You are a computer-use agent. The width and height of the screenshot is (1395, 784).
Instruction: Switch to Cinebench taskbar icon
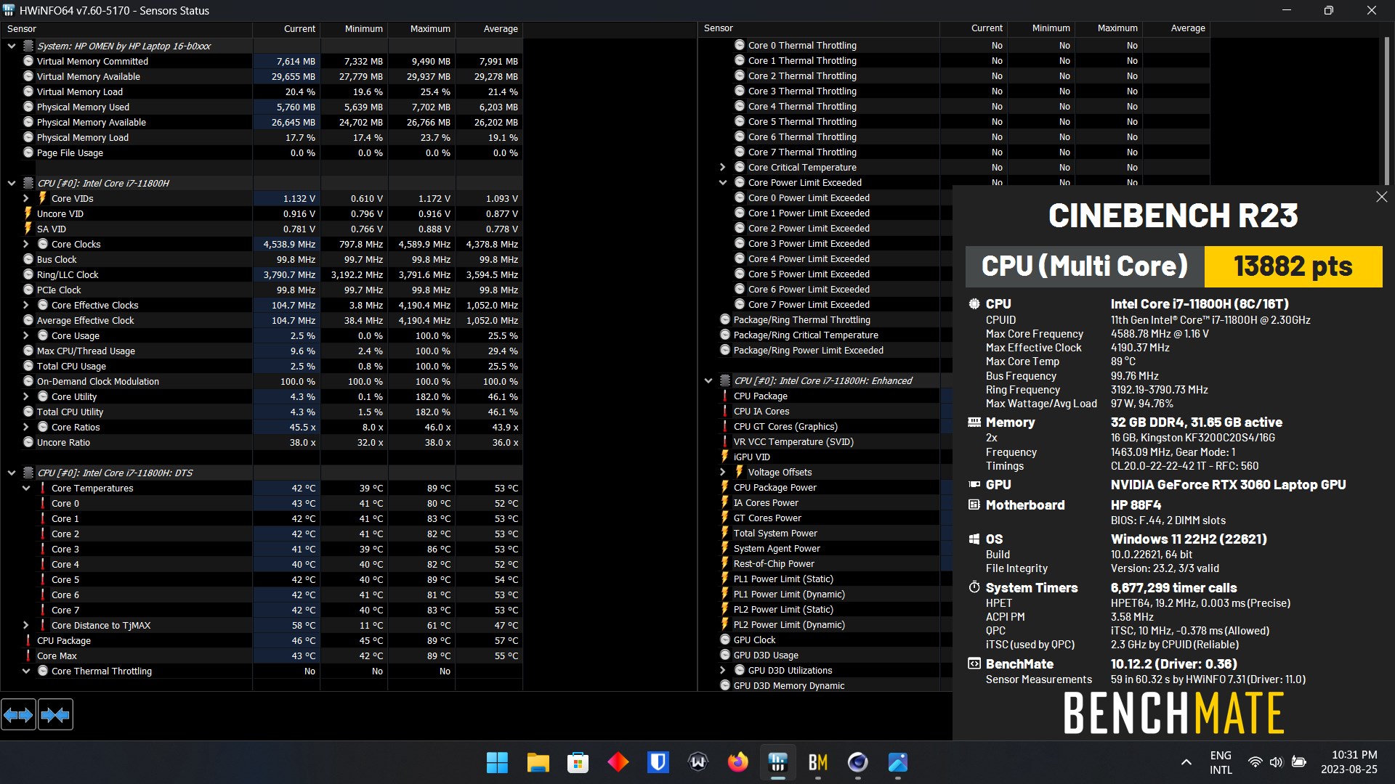[x=857, y=762]
